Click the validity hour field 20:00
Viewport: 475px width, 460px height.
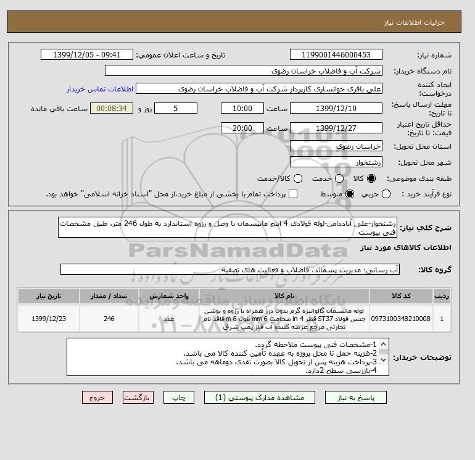242,128
